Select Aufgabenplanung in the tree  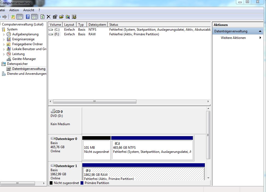pos(25,34)
